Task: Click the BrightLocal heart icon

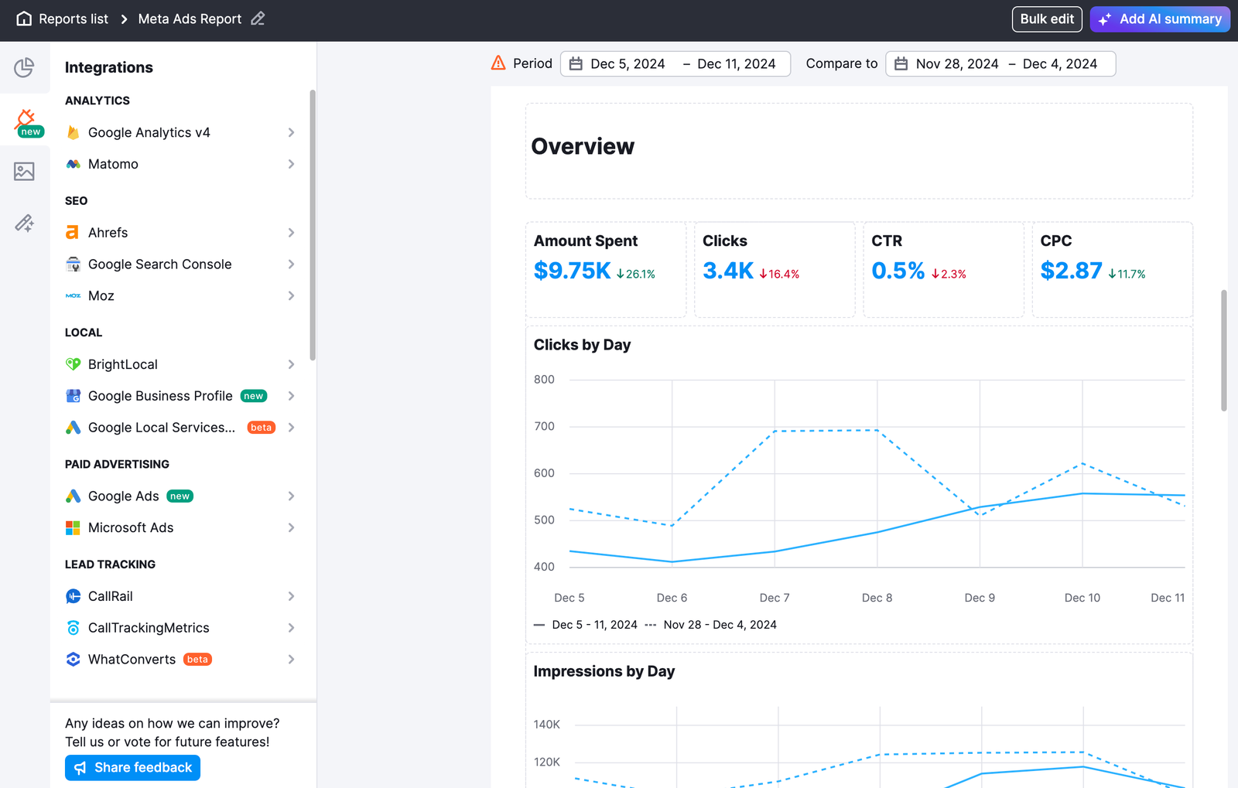Action: click(74, 364)
